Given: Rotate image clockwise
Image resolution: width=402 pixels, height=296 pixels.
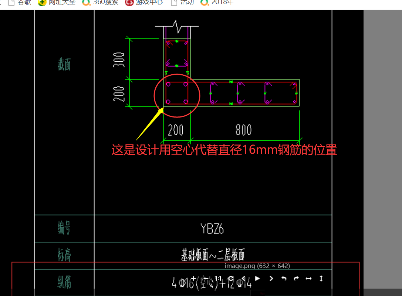Looking at the screenshot, I should [x=296, y=278].
